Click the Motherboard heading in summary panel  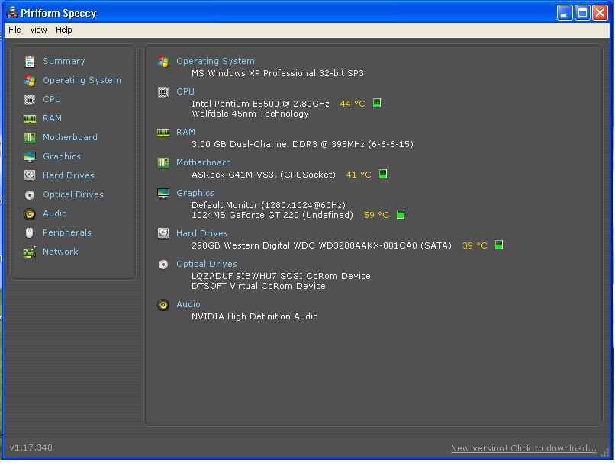click(204, 162)
